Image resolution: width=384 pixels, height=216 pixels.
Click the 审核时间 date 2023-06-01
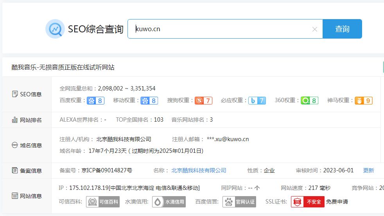pos(339,170)
